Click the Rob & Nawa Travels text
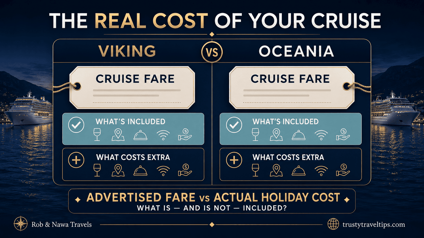 coord(61,225)
